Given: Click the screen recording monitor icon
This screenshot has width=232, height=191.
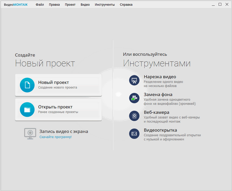Looking at the screenshot, I should coord(30,134).
